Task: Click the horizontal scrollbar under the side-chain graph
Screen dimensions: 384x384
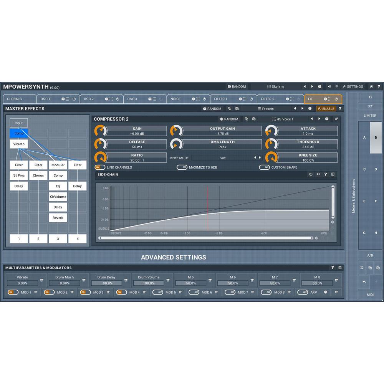Action: point(205,238)
